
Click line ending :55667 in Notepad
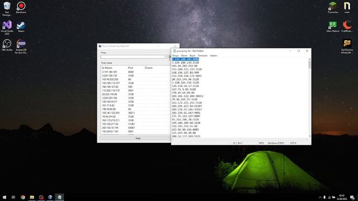click(x=187, y=109)
